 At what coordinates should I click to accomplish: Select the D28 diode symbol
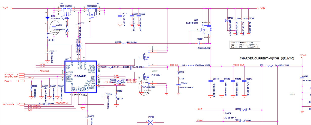tap(47, 18)
